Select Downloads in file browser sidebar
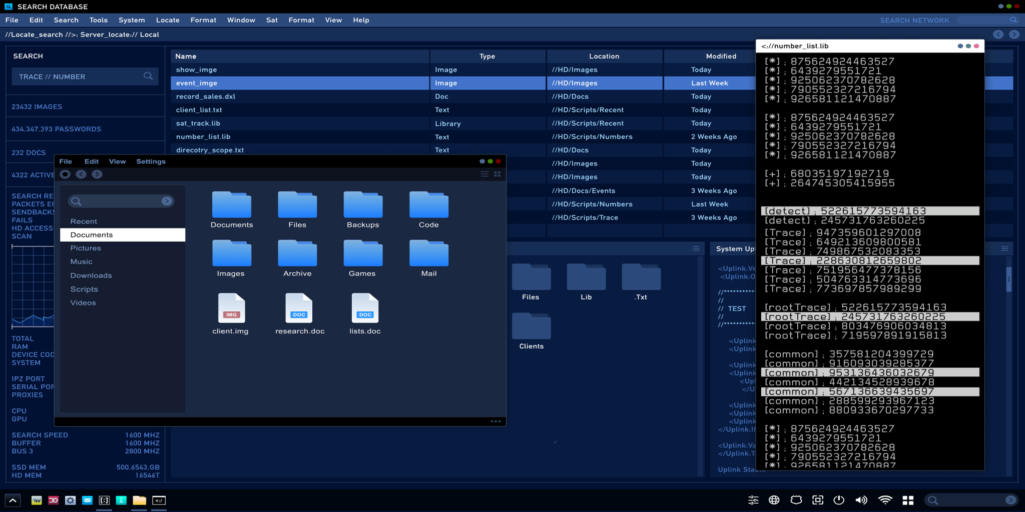1025x512 pixels. pos(91,275)
